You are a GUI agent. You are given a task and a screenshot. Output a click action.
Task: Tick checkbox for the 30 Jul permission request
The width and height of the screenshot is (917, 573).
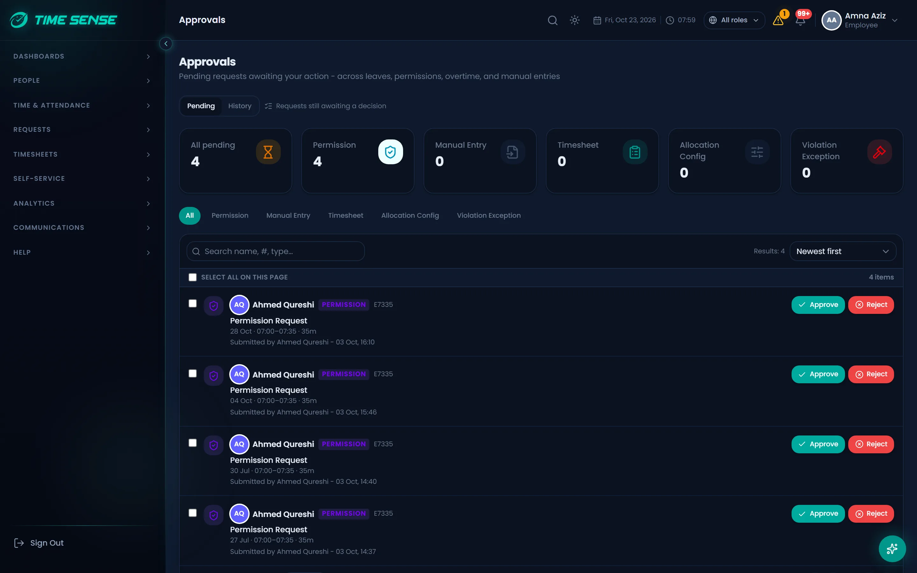tap(193, 443)
